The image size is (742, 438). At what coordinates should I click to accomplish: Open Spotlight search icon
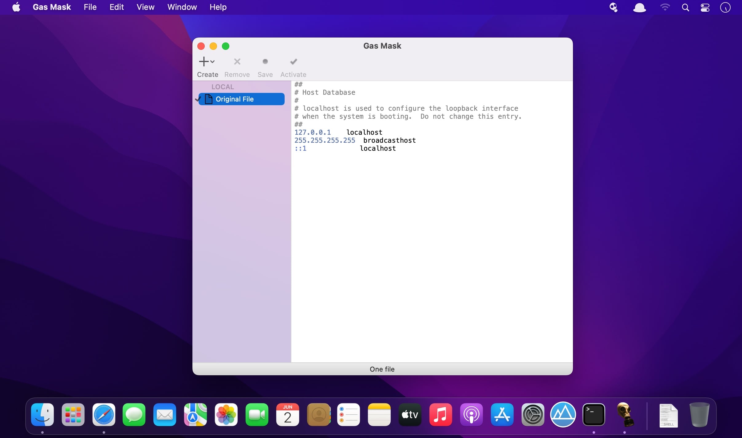click(x=685, y=7)
